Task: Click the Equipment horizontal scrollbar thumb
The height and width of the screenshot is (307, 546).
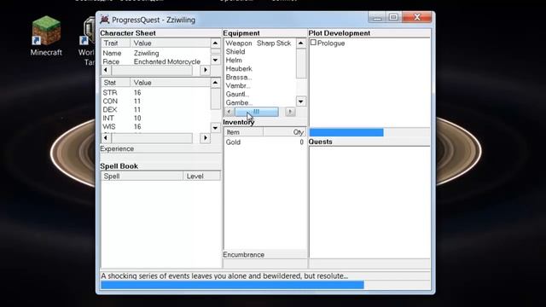Action: click(257, 112)
